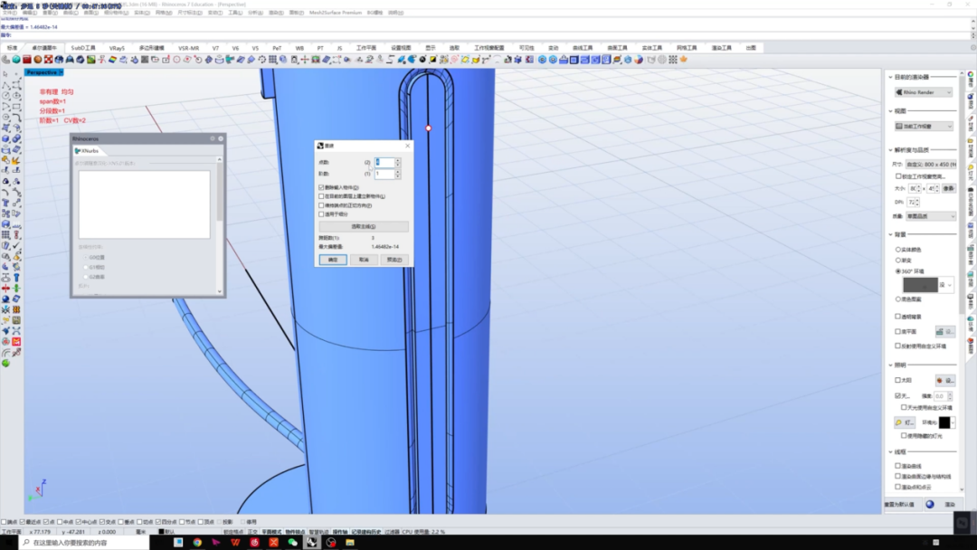Open File Explorer from taskbar

tap(349, 543)
